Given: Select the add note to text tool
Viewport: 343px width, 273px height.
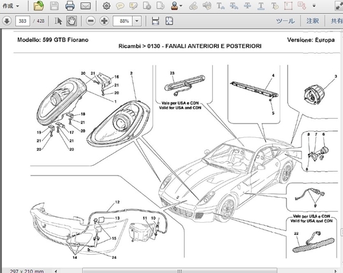Looking at the screenshot, I should [274, 6].
